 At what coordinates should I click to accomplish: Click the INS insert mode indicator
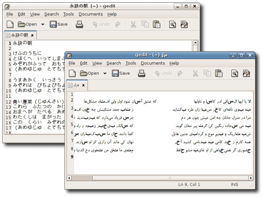click(x=234, y=185)
